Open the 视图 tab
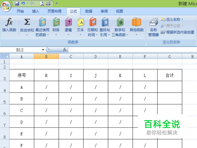Screen dimensions: 197x148 119,11
